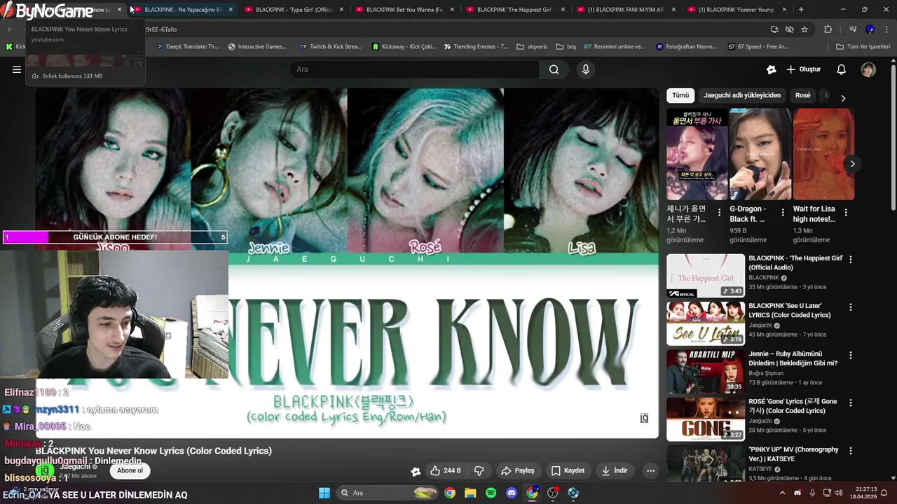Viewport: 897px width, 504px height.
Task: Switch to BLACKPINK The Happiest Girl tab
Action: click(514, 10)
